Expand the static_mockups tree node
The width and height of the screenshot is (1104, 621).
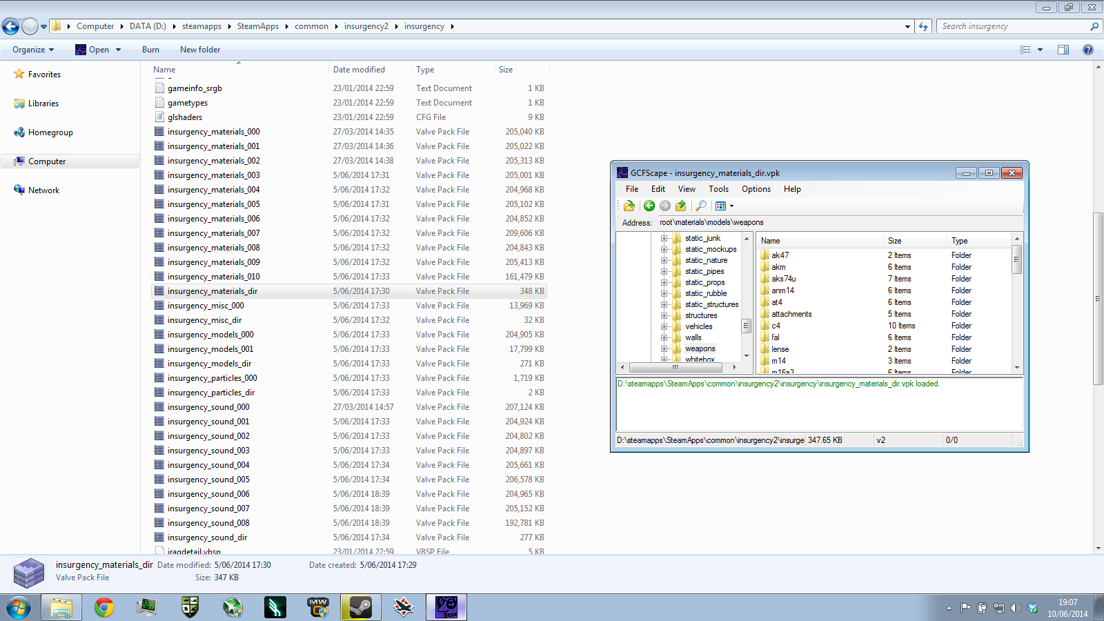point(664,249)
